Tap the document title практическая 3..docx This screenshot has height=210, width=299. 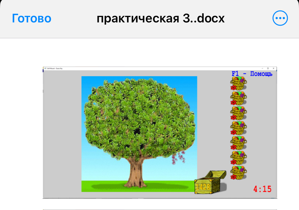tap(160, 18)
